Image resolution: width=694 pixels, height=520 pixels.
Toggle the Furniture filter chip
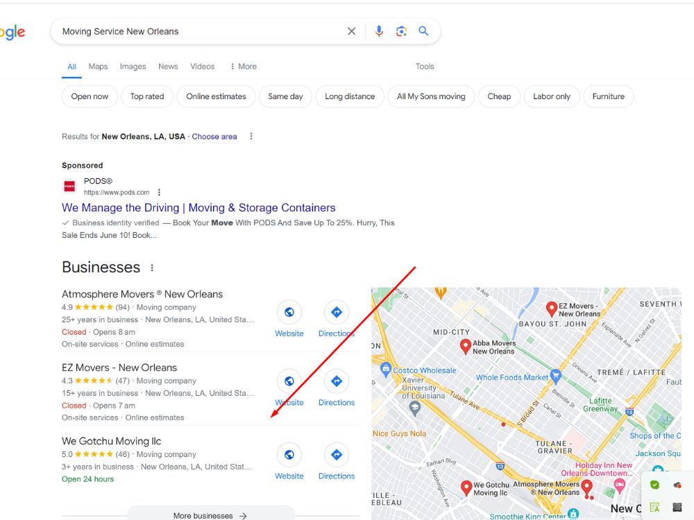click(x=609, y=96)
